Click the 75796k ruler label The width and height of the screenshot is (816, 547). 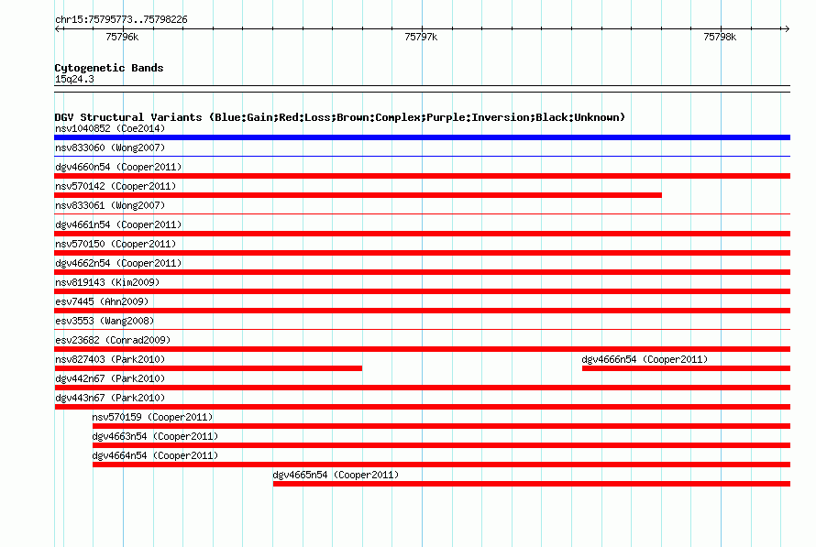coord(122,37)
